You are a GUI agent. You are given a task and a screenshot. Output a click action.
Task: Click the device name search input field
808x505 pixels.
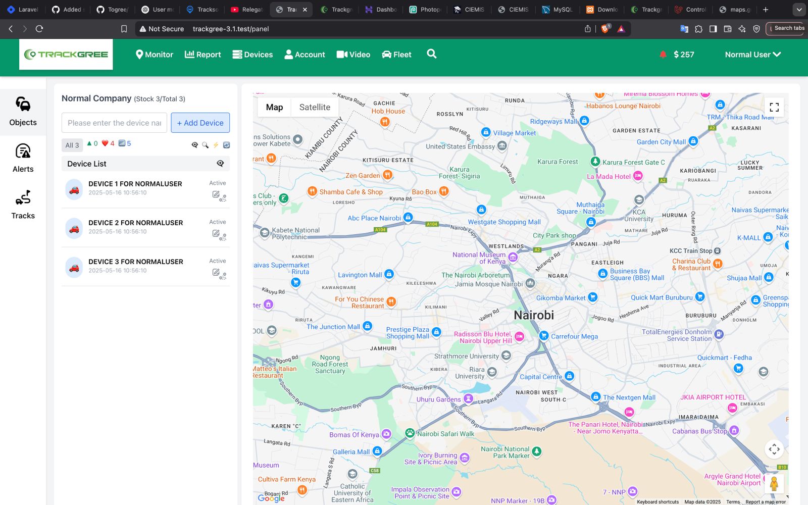[x=114, y=123]
